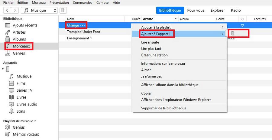Open the Fichier menu

coord(8,3)
